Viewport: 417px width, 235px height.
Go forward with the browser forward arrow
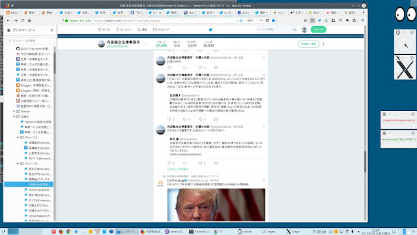16,20
